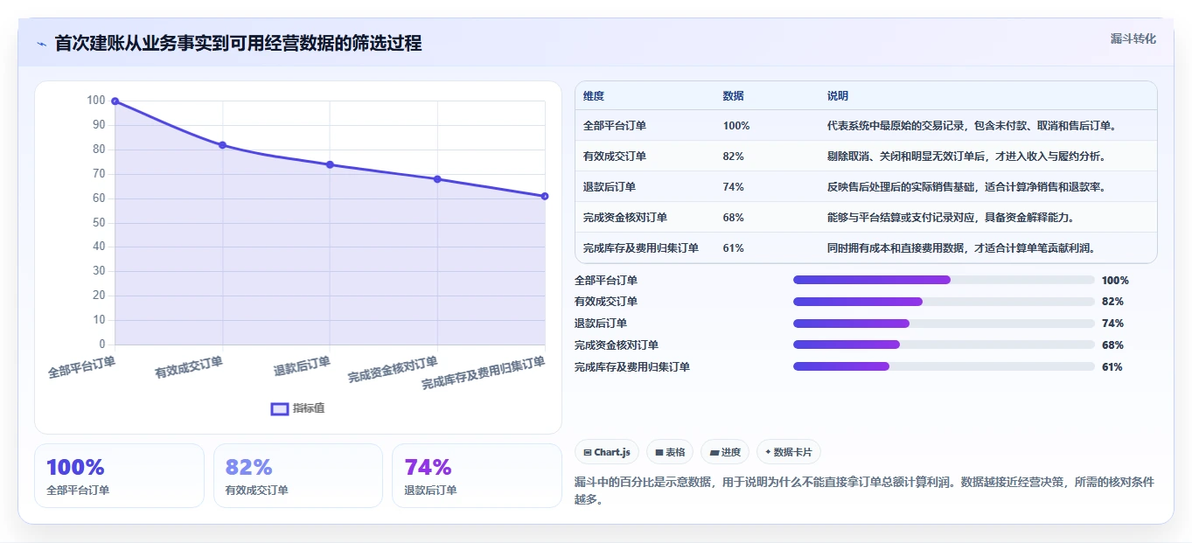Image resolution: width=1192 pixels, height=543 pixels.
Task: Click the 退款后订单 progress bar
Action: 944,324
